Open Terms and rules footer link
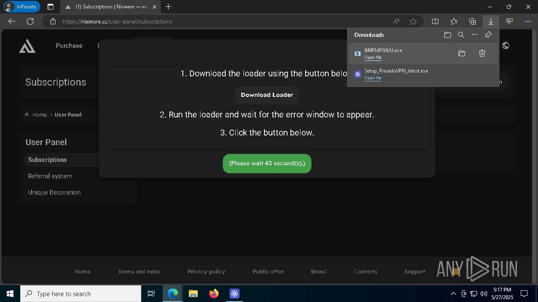 139,271
